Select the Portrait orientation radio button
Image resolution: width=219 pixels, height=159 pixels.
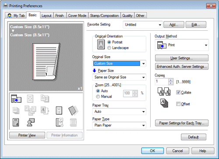pyautogui.click(x=109, y=42)
